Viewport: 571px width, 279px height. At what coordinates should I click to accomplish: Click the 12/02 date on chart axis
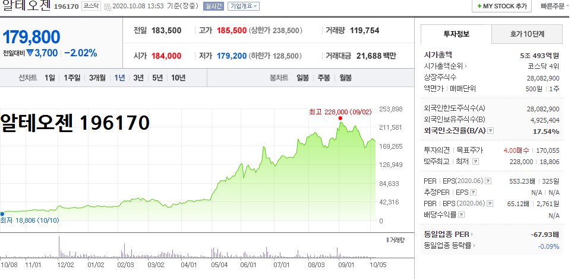[x=66, y=265]
